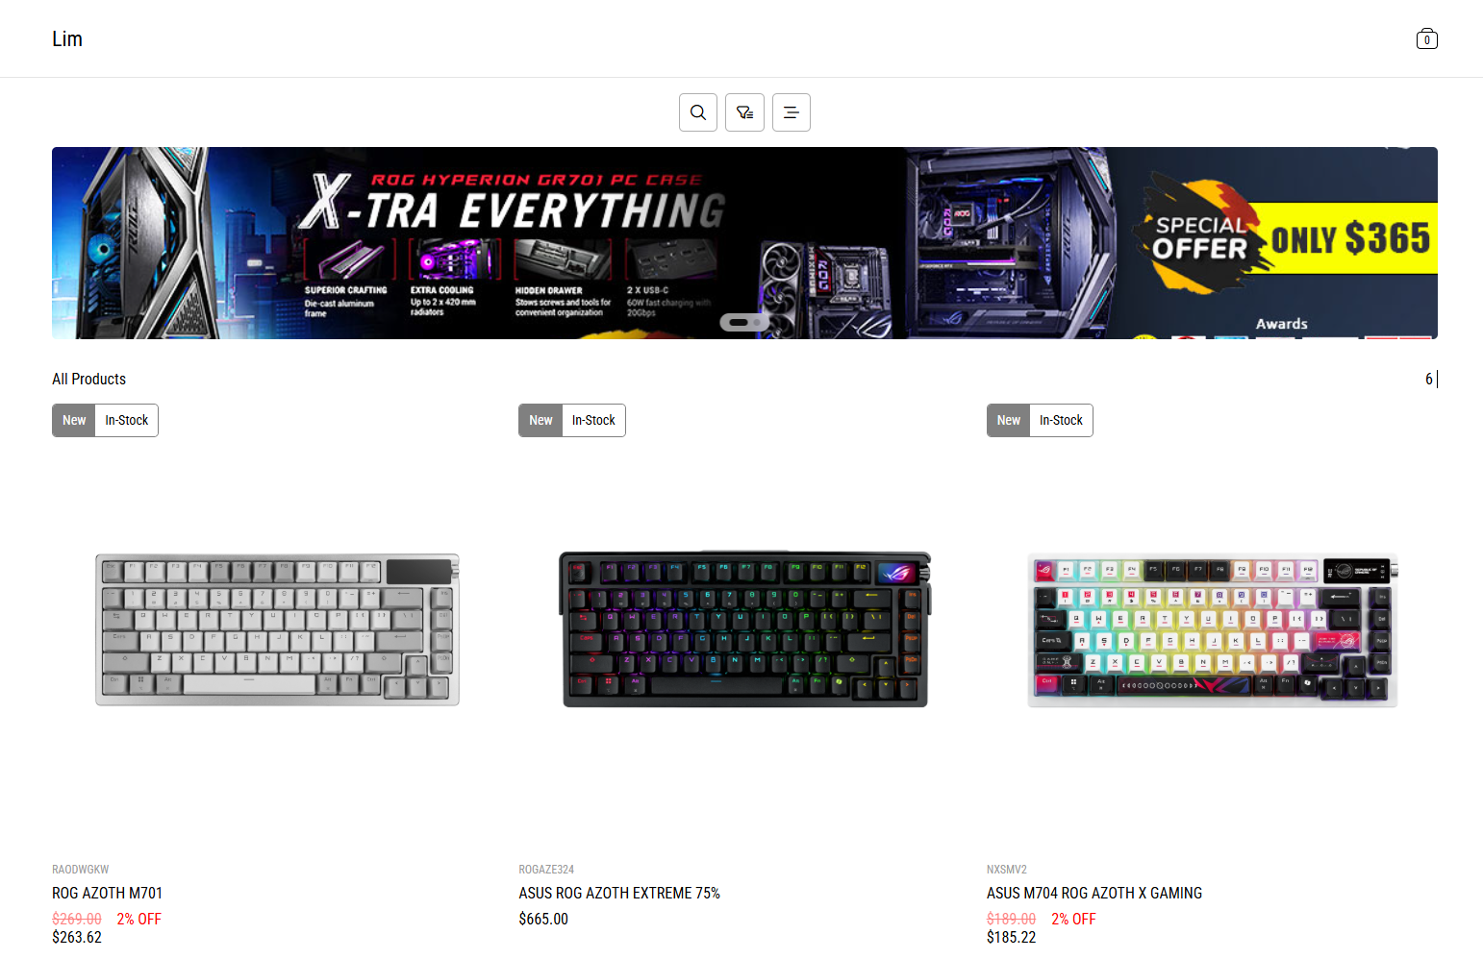Screen dimensions: 1483x959
Task: Click In-Stock badge on AZOTH X GAMING
Action: [1061, 420]
